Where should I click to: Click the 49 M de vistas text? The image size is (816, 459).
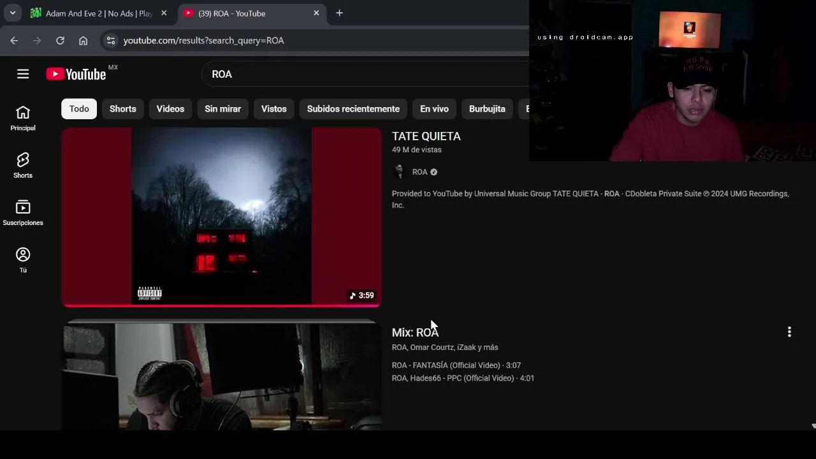click(x=416, y=150)
